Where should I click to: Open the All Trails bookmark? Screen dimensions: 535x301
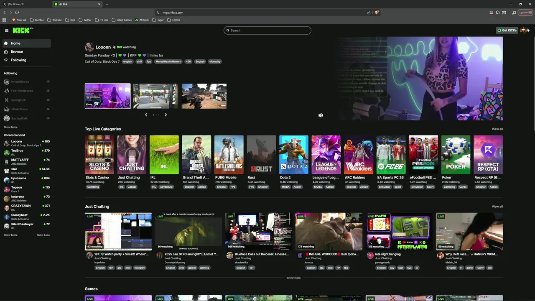point(142,20)
